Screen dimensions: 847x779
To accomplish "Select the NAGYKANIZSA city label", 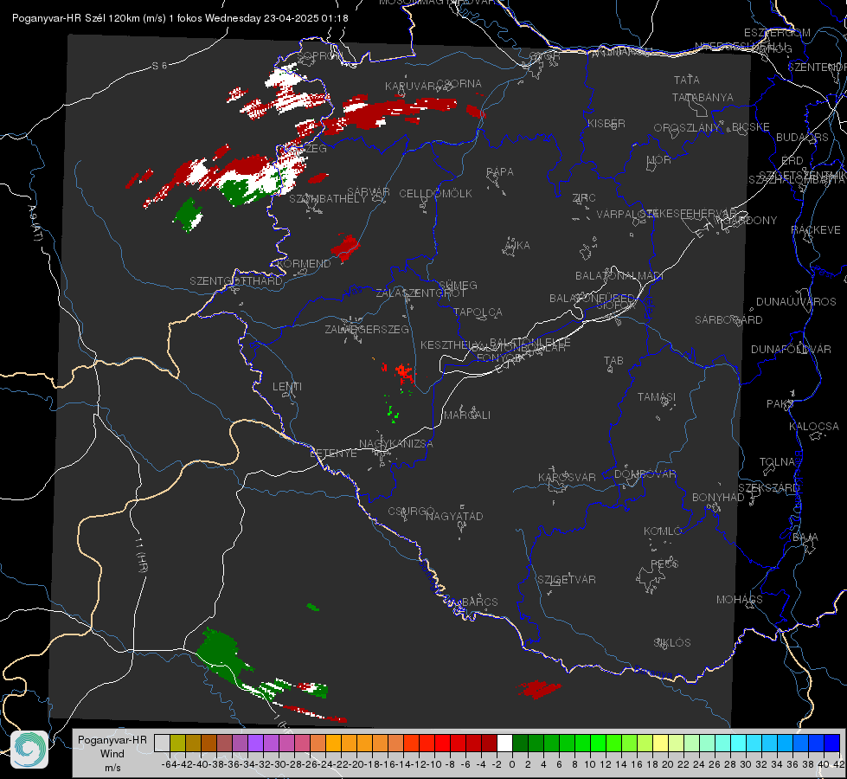I will (x=396, y=444).
